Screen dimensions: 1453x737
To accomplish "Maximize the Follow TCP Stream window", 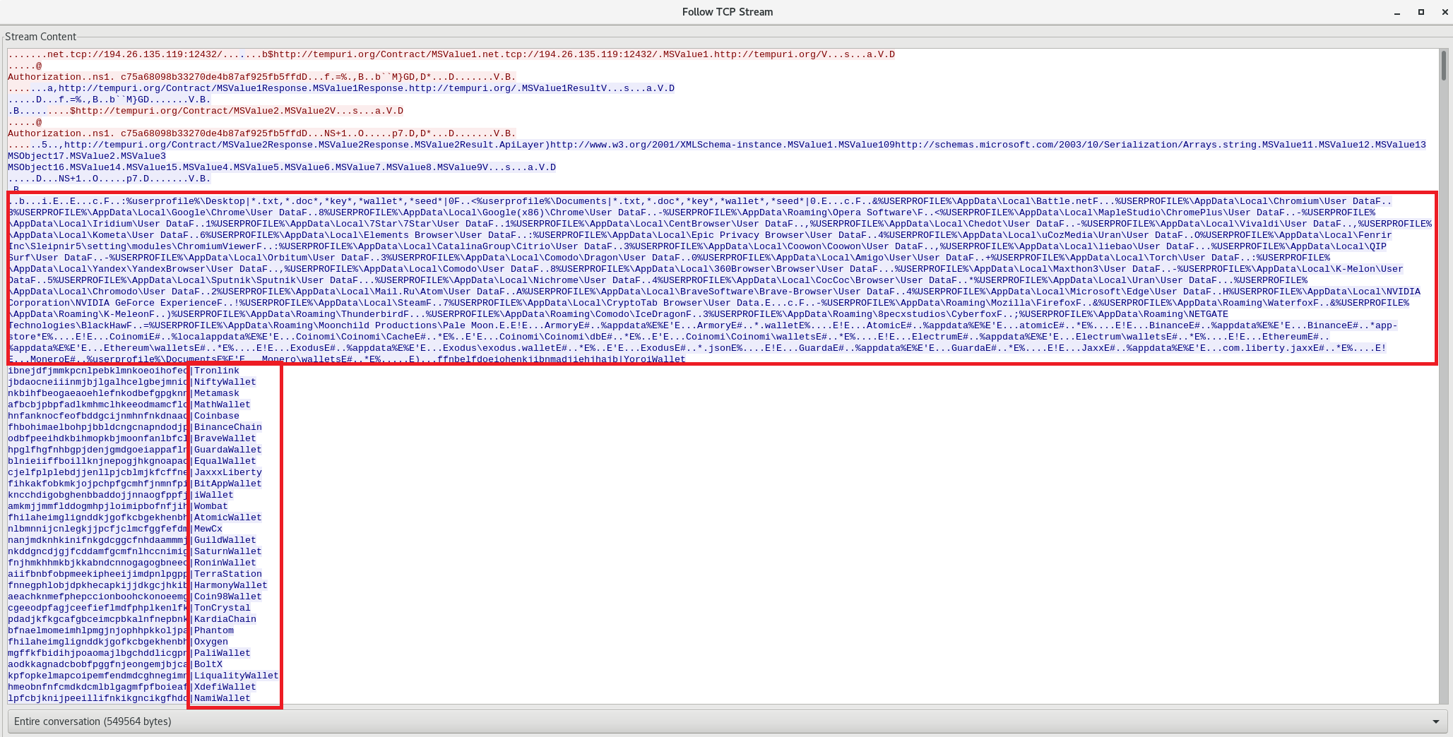I will (1421, 12).
